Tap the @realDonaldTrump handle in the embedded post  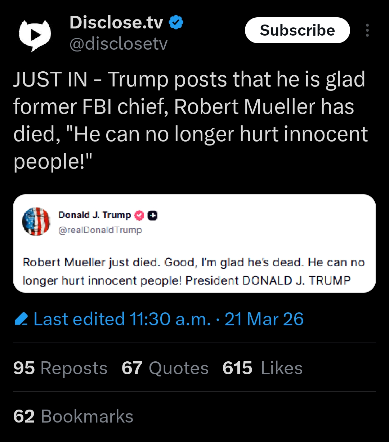pyautogui.click(x=100, y=230)
